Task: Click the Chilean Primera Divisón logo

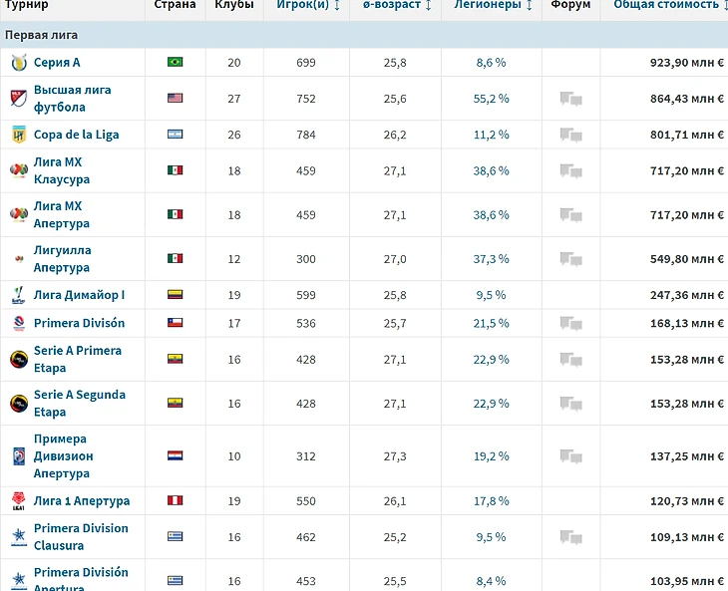Action: (19, 323)
